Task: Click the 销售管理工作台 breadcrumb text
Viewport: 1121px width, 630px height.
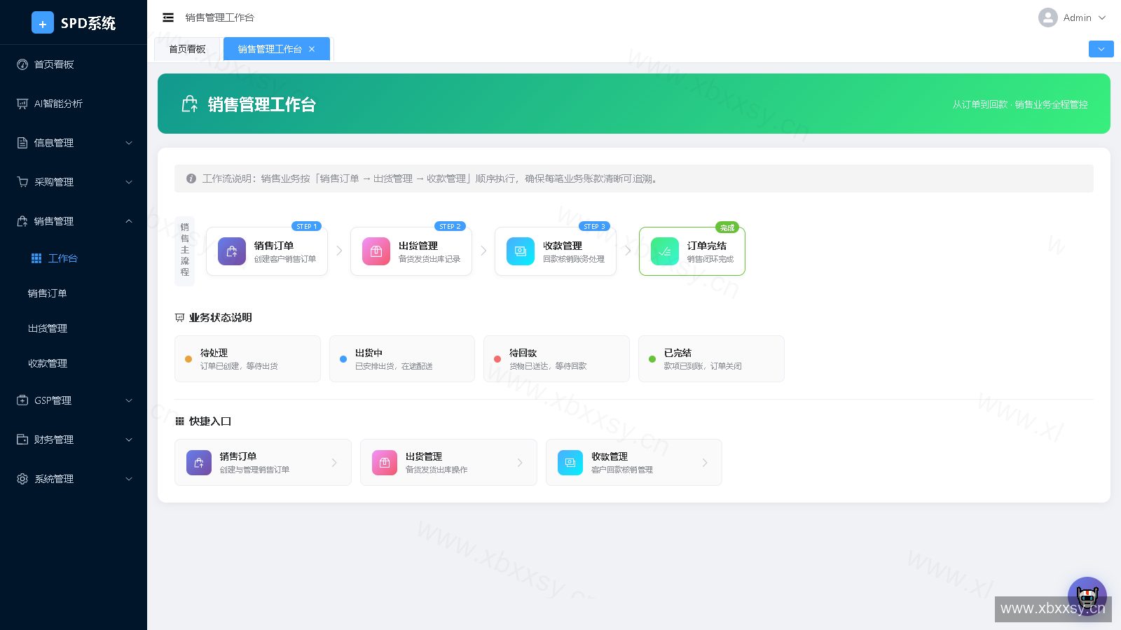Action: point(220,17)
